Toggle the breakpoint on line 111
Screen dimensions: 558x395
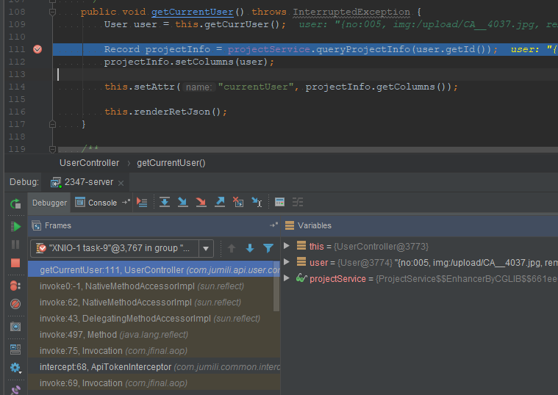pos(37,49)
